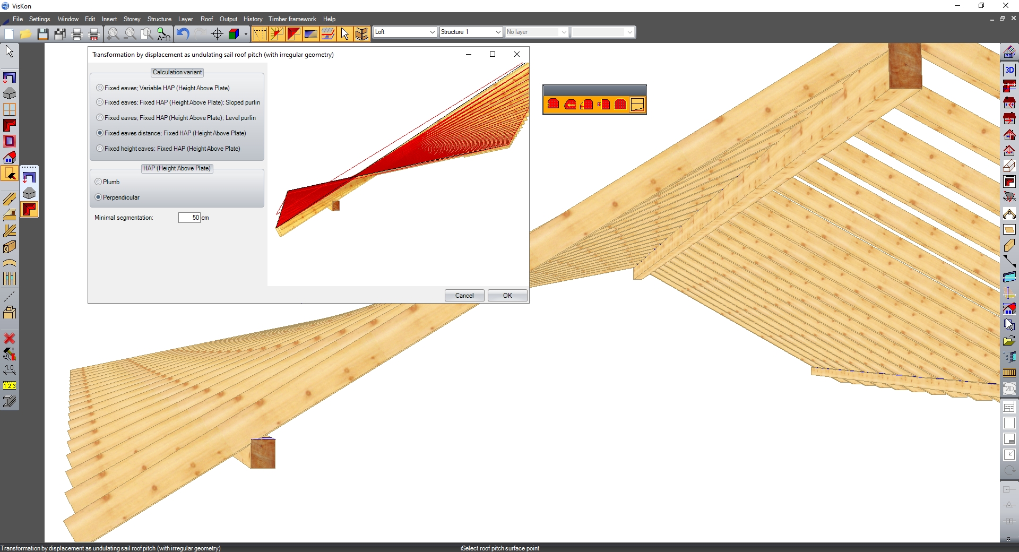Click OK to confirm transformation

507,296
